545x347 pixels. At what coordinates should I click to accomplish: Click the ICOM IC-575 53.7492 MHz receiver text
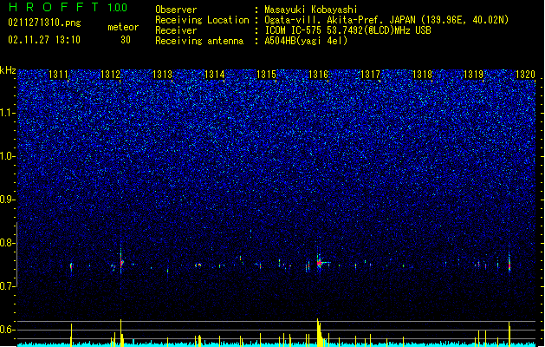point(347,30)
